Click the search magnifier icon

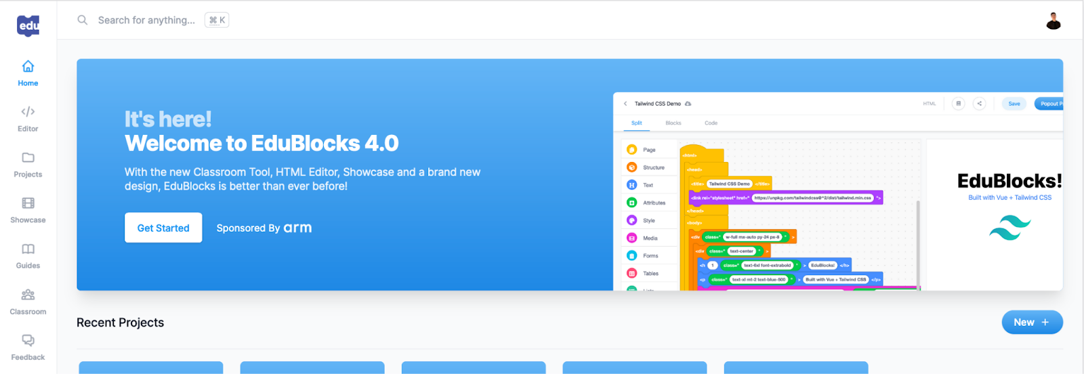click(83, 20)
